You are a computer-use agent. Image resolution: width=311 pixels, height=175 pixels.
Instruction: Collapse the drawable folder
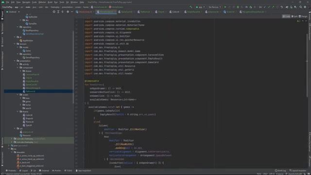[12, 152]
